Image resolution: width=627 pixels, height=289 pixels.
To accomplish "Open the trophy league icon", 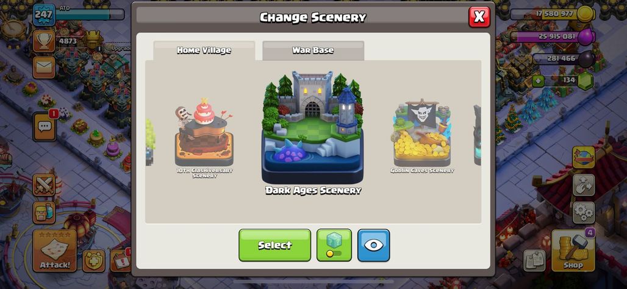I will [44, 41].
